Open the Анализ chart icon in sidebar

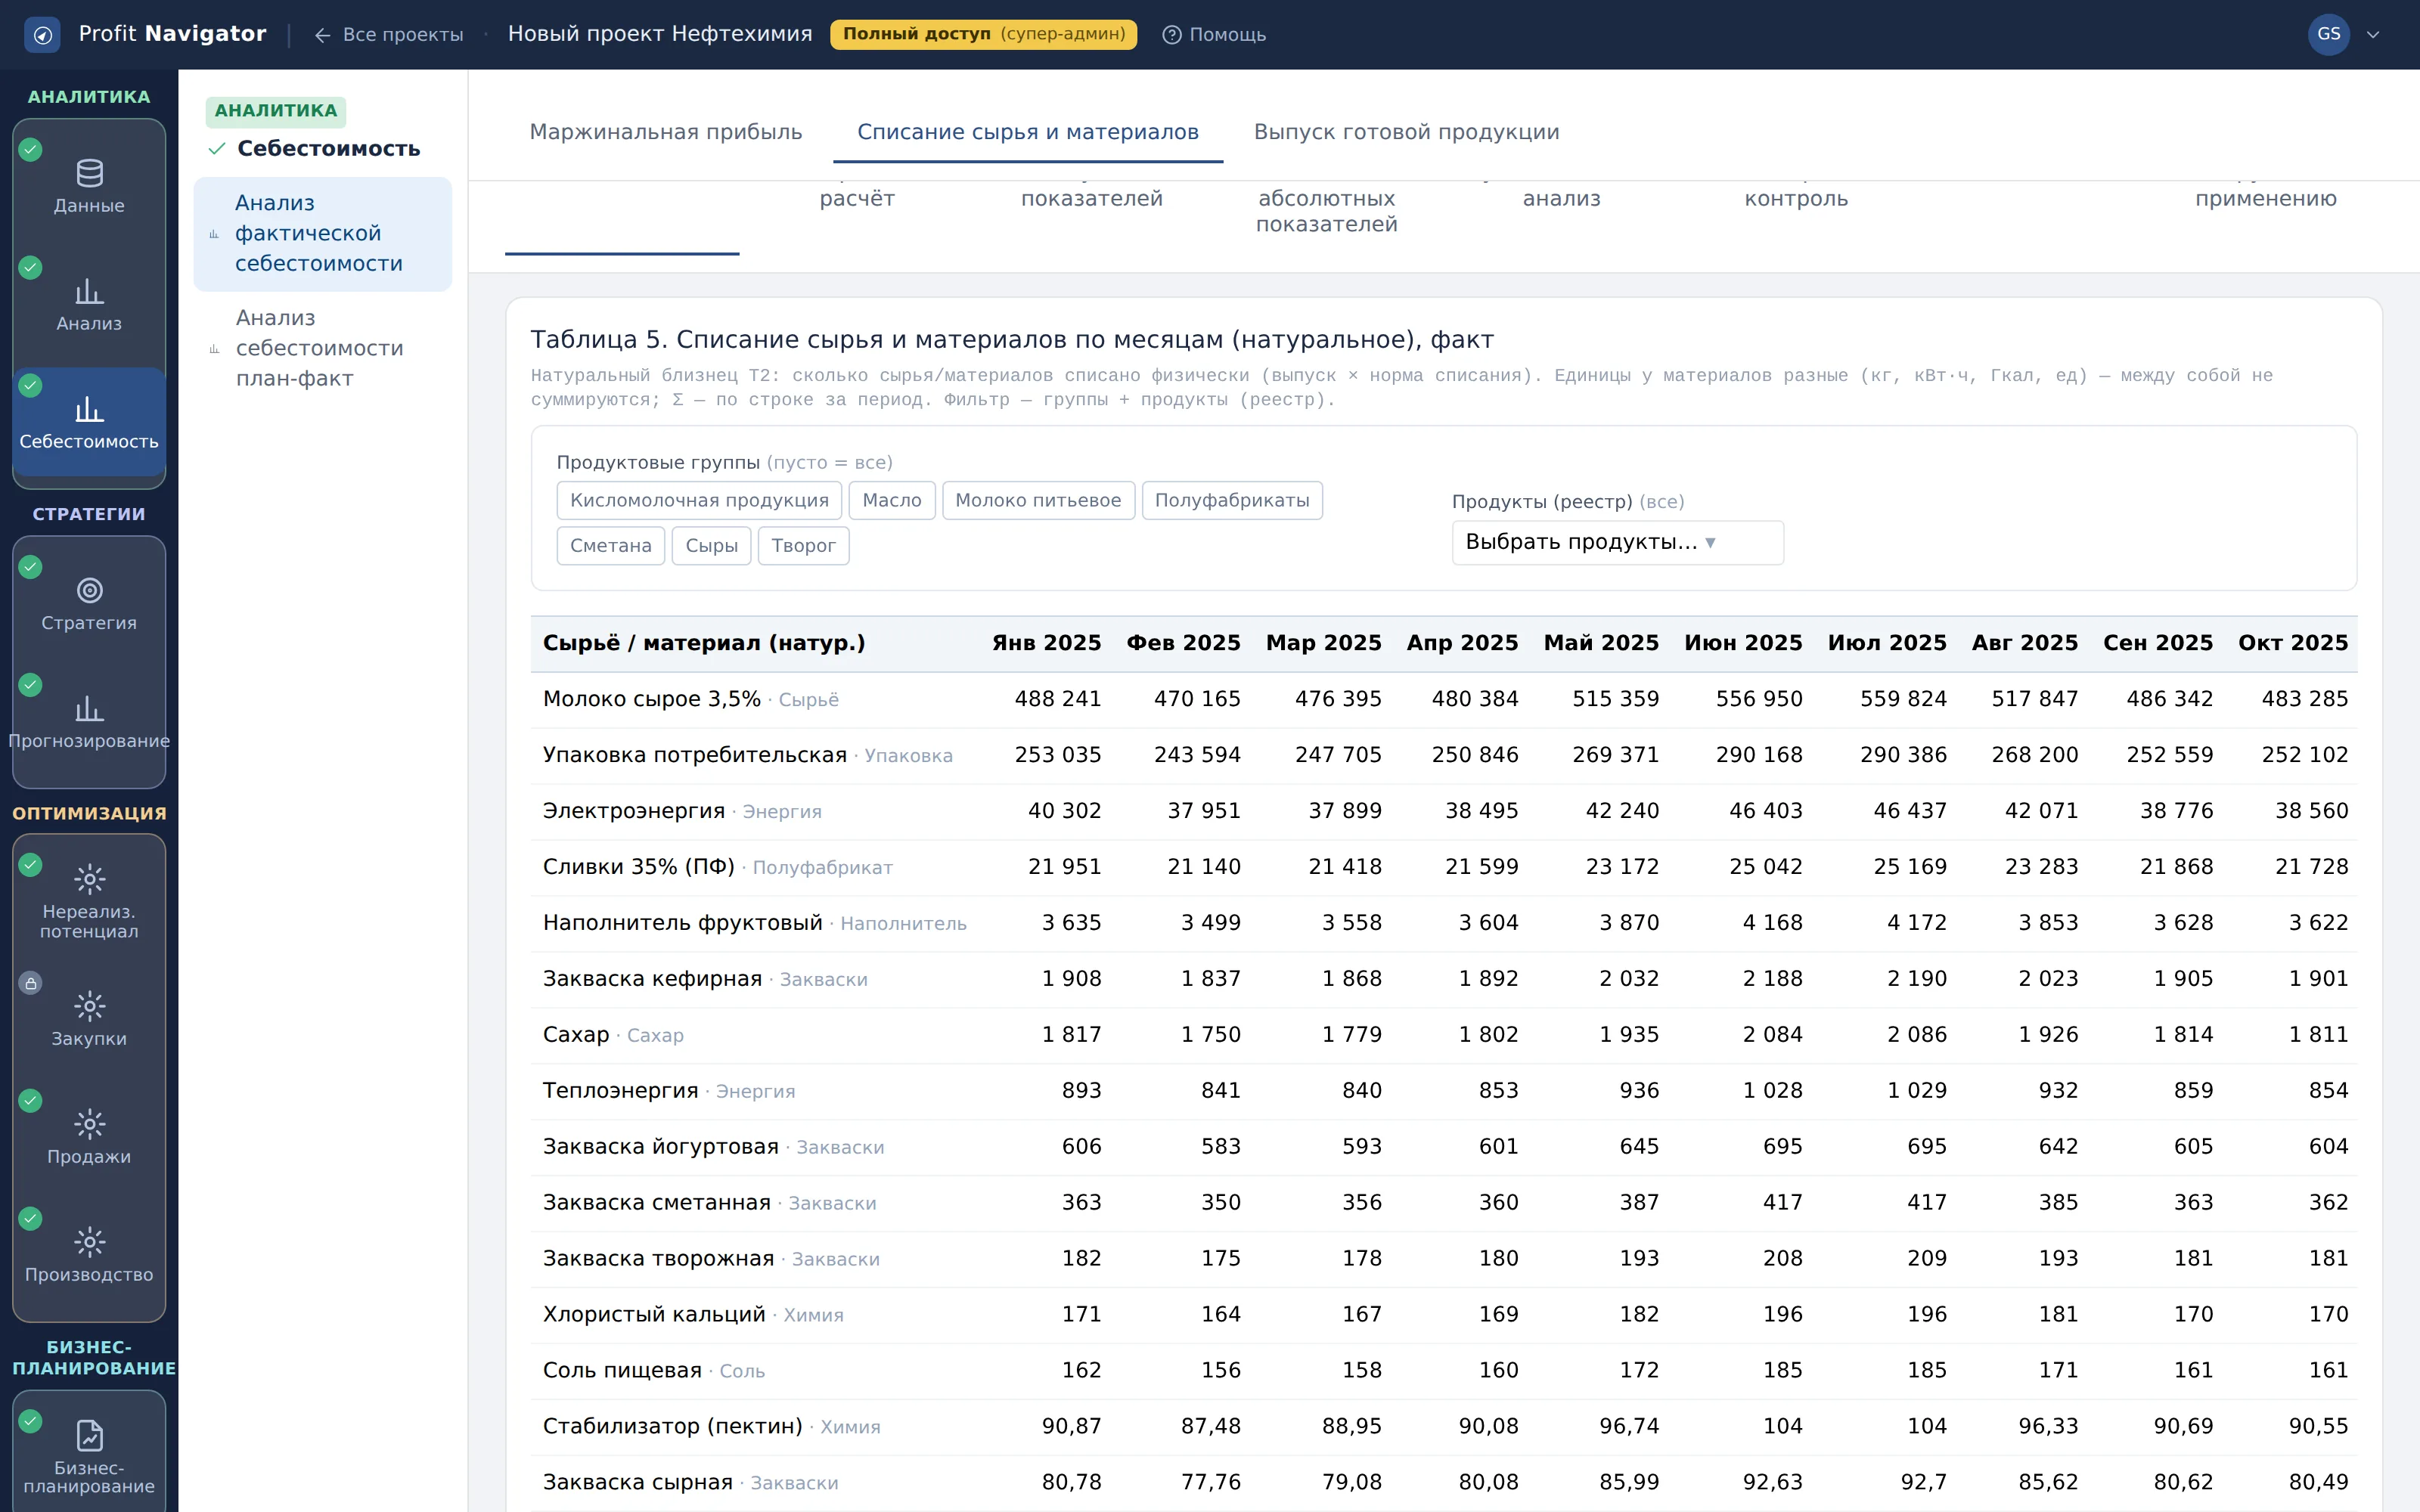click(89, 291)
